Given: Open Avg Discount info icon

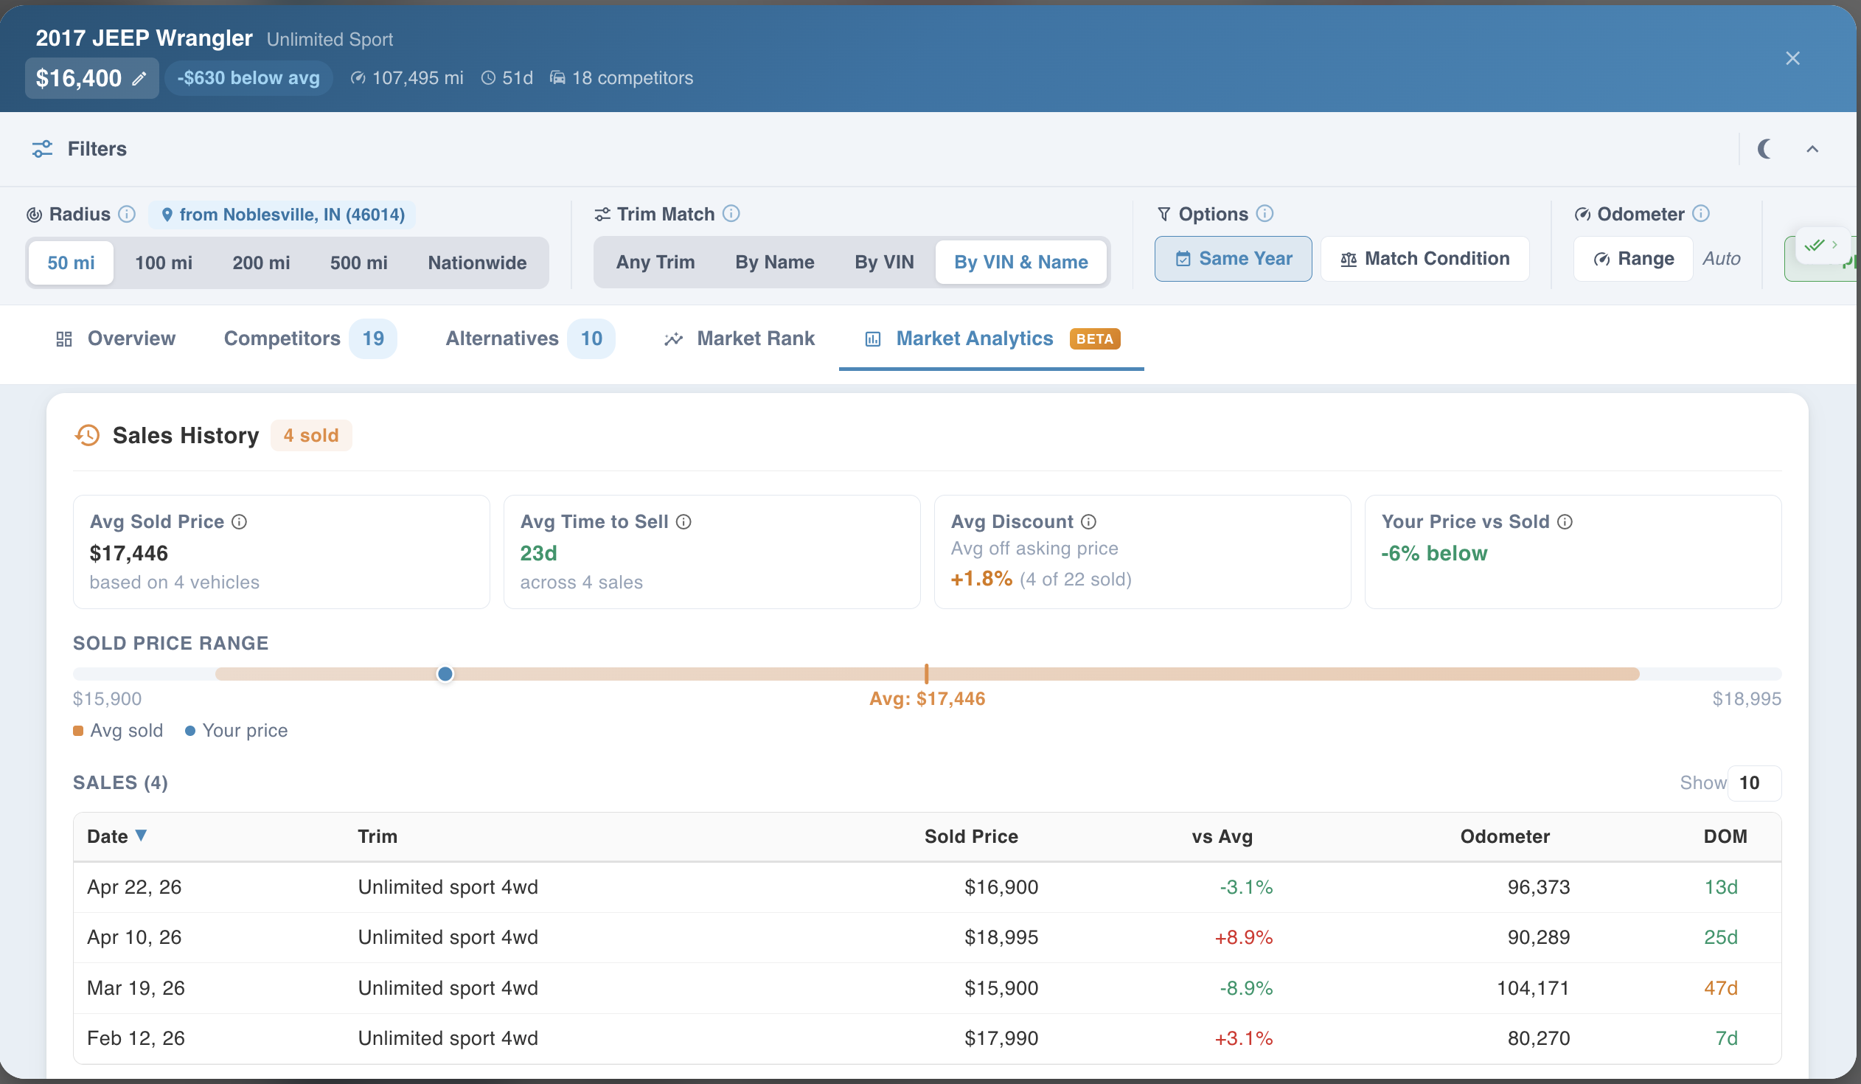Looking at the screenshot, I should [1088, 522].
